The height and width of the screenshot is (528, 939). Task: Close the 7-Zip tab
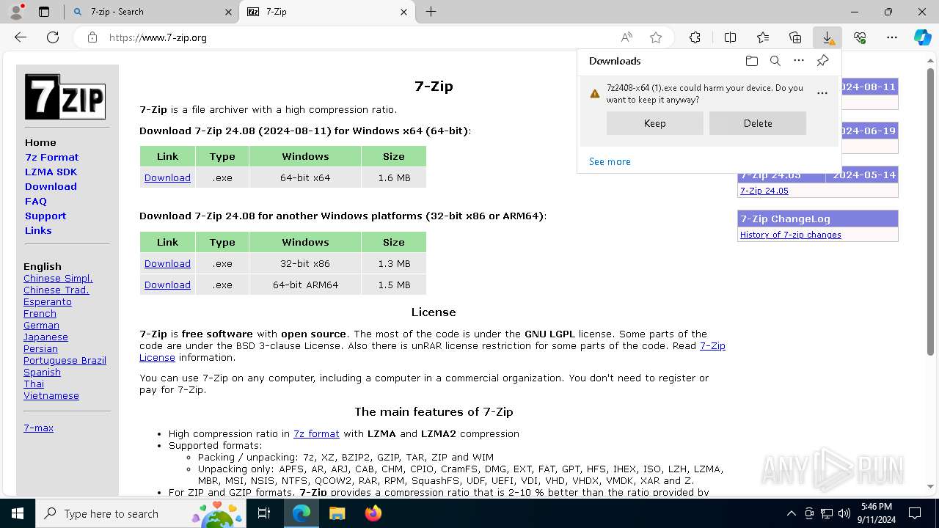pyautogui.click(x=403, y=12)
